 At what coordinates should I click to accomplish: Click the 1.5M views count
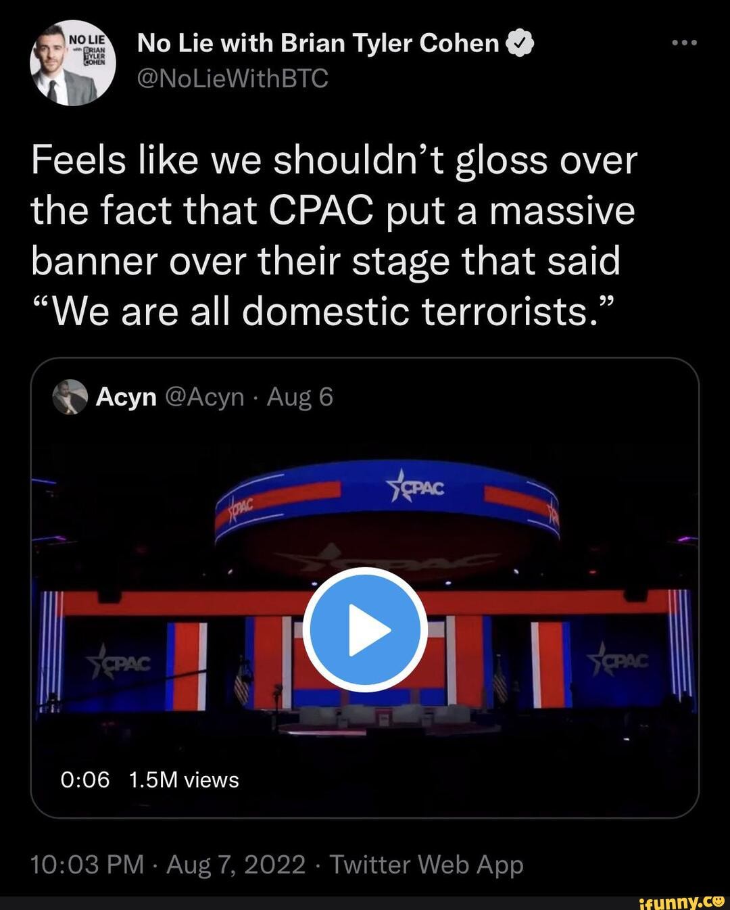(183, 780)
